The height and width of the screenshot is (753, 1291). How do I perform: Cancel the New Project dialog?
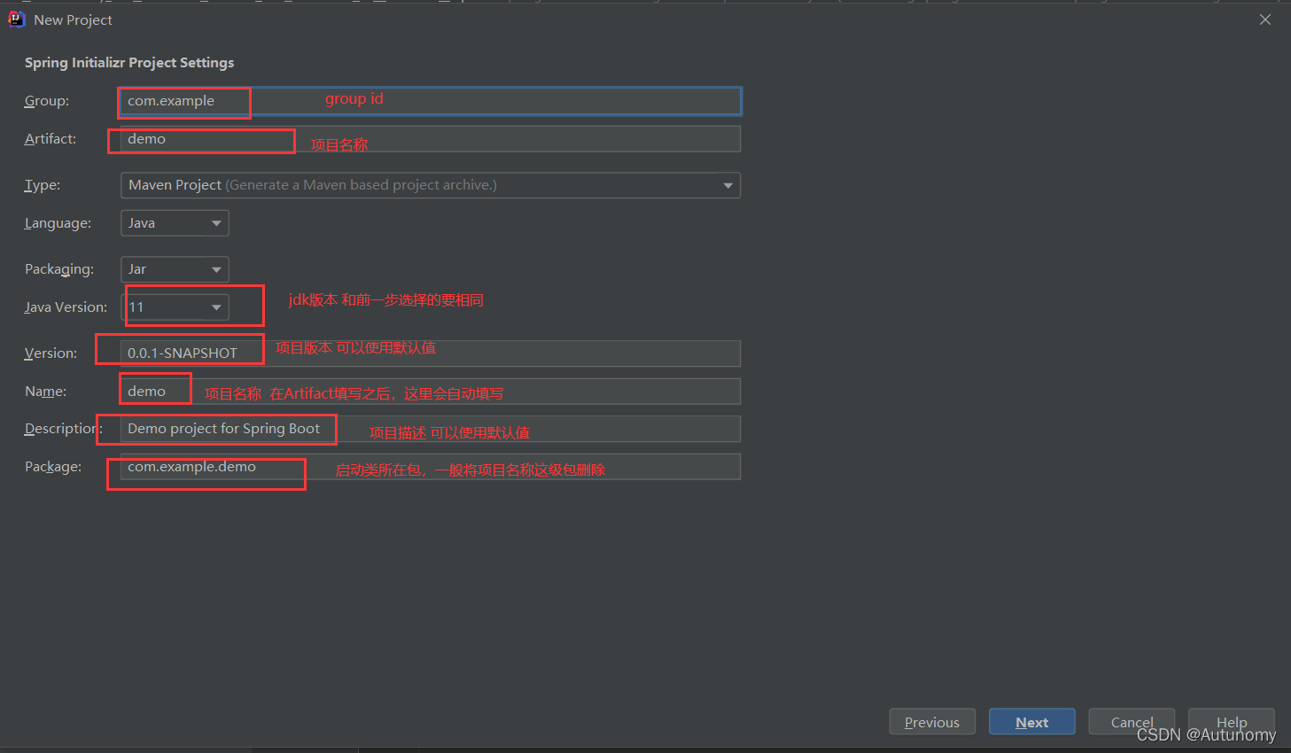[x=1132, y=722]
